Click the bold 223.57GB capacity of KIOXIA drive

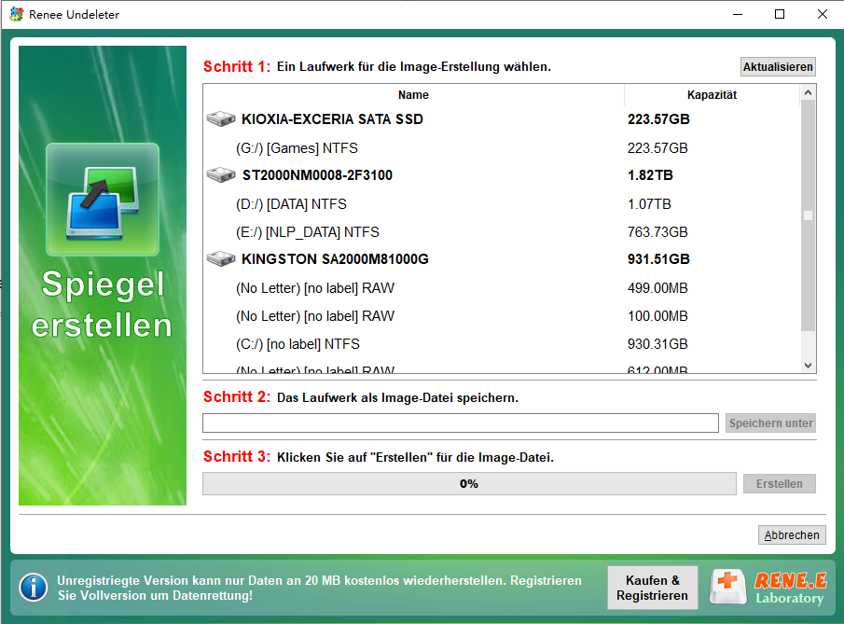pyautogui.click(x=658, y=119)
